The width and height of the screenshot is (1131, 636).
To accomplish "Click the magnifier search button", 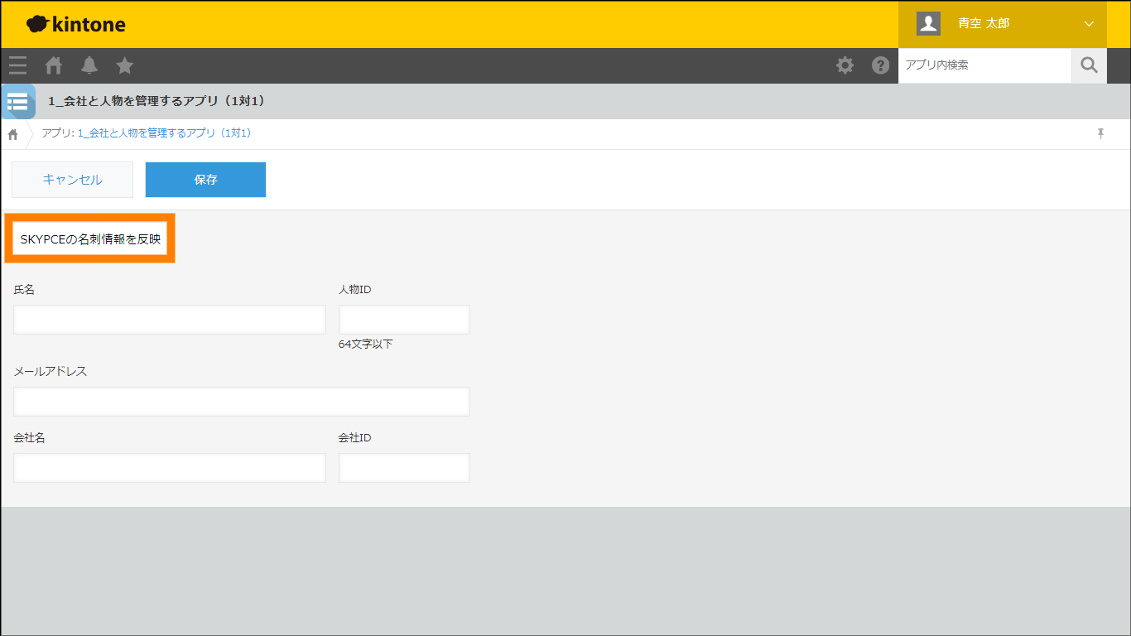I will click(x=1089, y=65).
